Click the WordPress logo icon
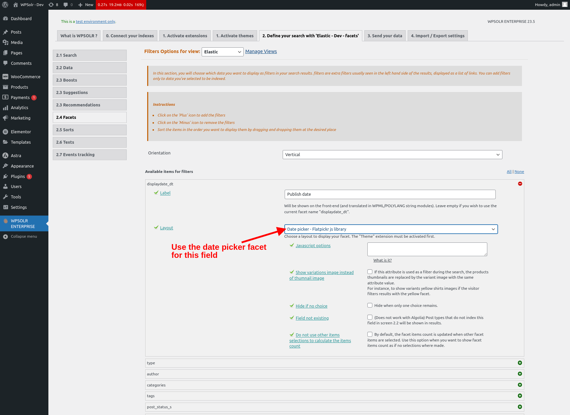Image resolution: width=570 pixels, height=415 pixels. coord(5,5)
